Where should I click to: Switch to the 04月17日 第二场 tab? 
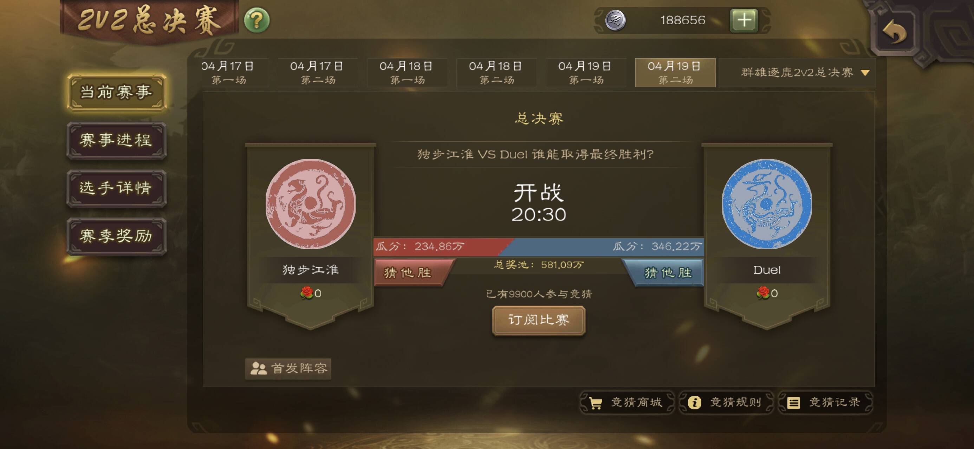[x=318, y=72]
